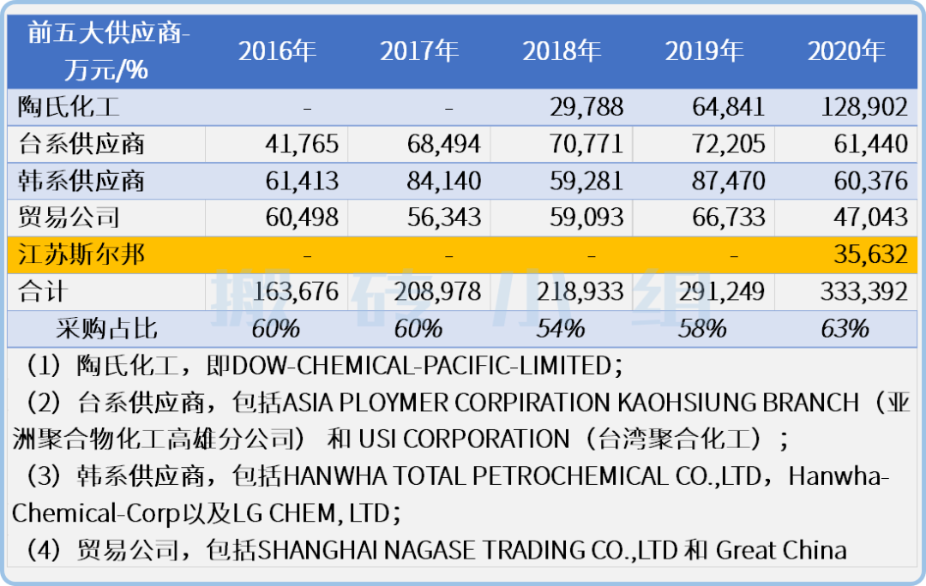Click the total 333,392
The height and width of the screenshot is (586, 926).
click(864, 291)
